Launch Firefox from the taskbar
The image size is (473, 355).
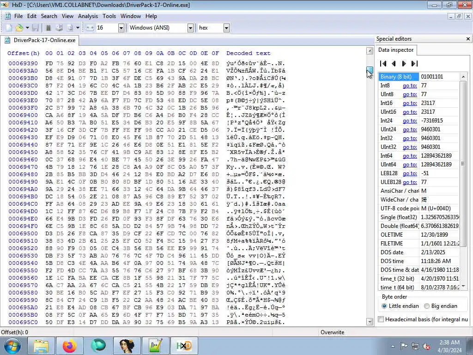point(70,346)
